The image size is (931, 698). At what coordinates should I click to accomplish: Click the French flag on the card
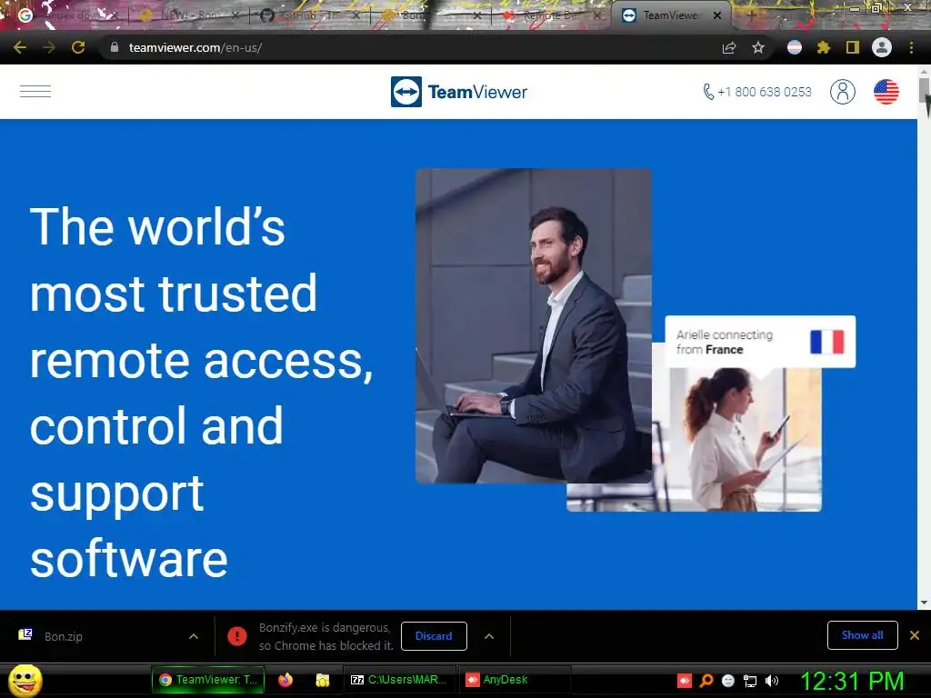827,342
